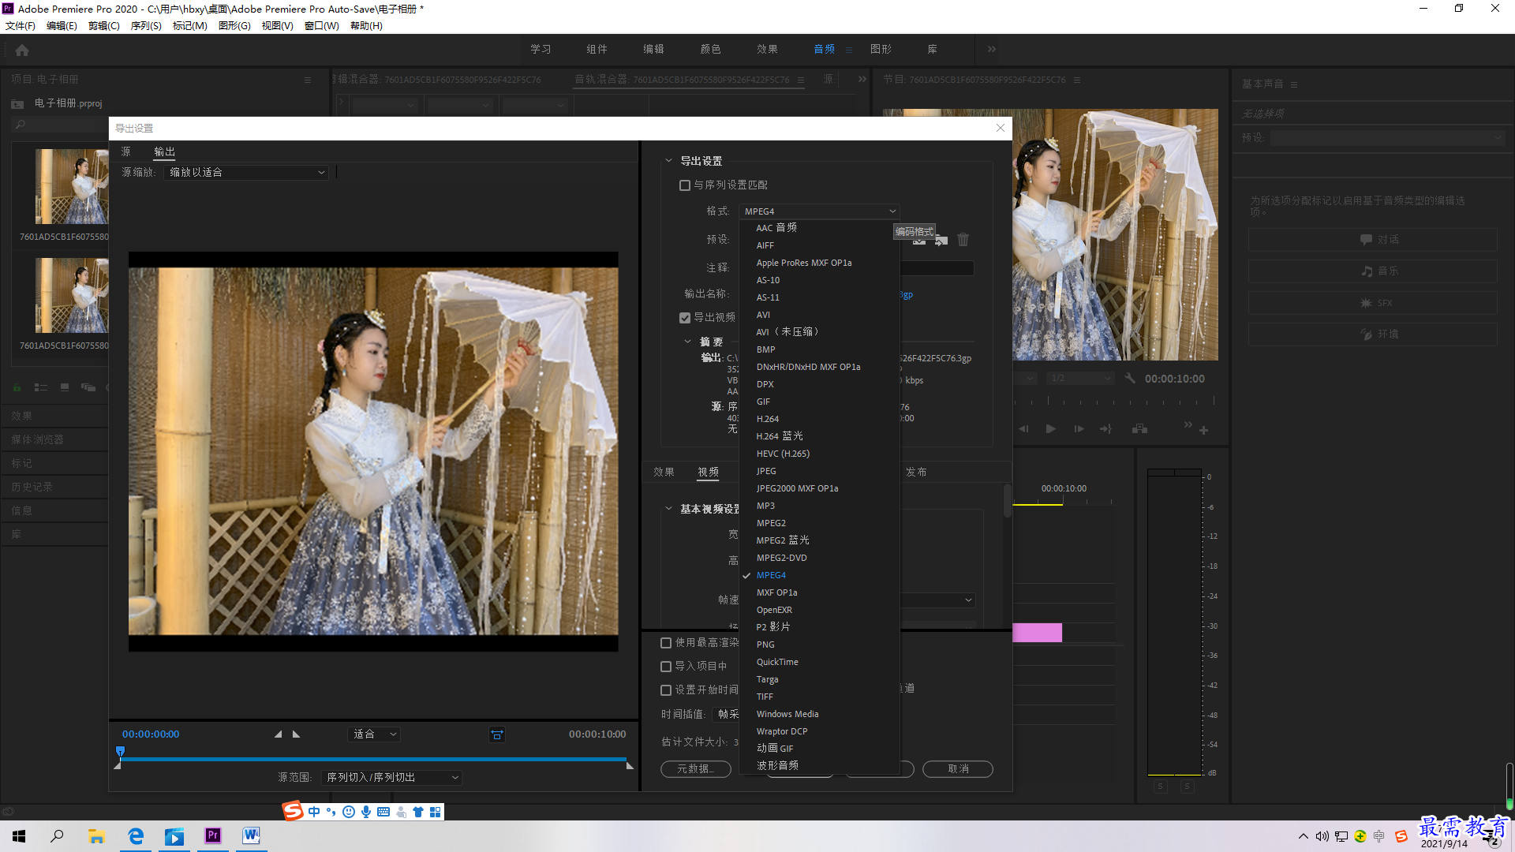Click the 取消 button in export dialog
Viewport: 1515px width, 852px height.
click(958, 769)
